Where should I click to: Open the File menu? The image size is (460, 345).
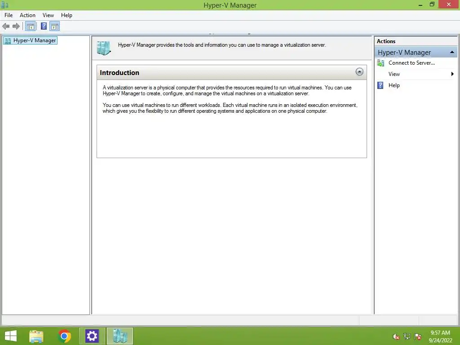click(9, 15)
